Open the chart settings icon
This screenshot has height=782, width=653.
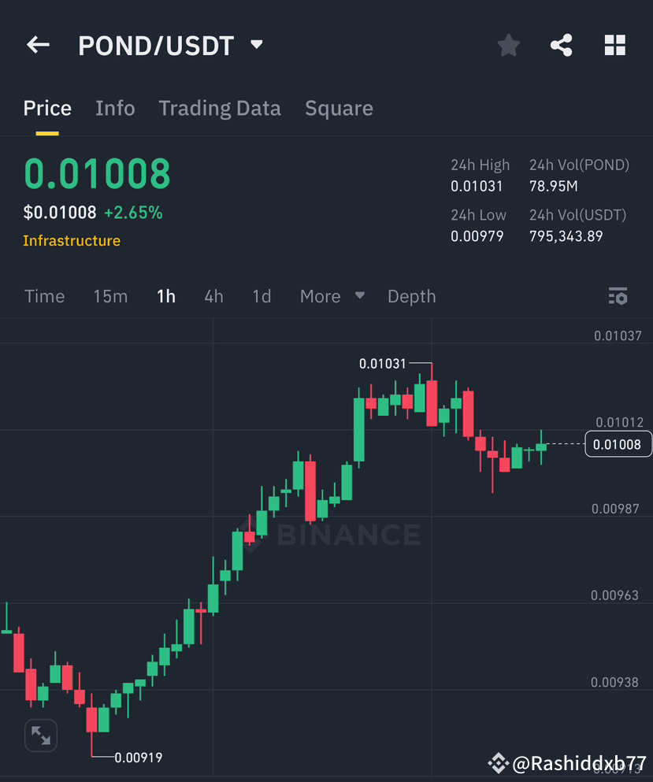618,296
